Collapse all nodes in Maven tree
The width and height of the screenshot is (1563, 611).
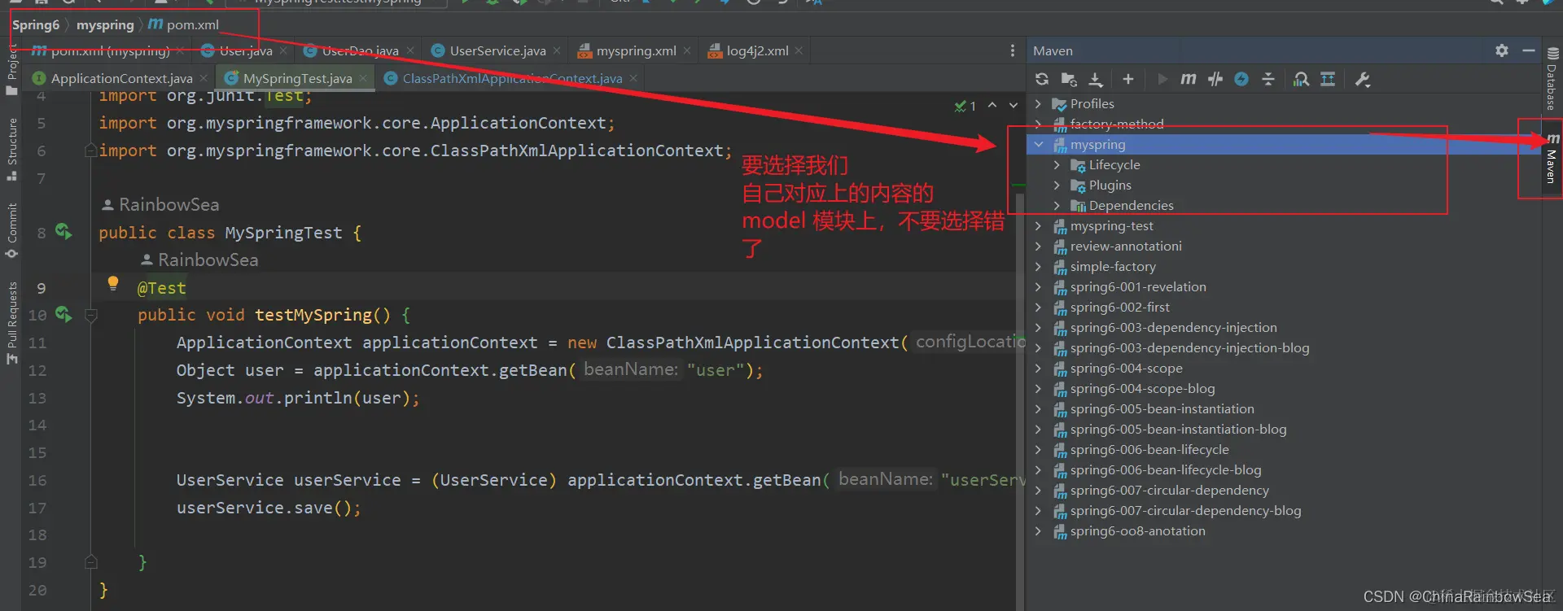[1268, 79]
